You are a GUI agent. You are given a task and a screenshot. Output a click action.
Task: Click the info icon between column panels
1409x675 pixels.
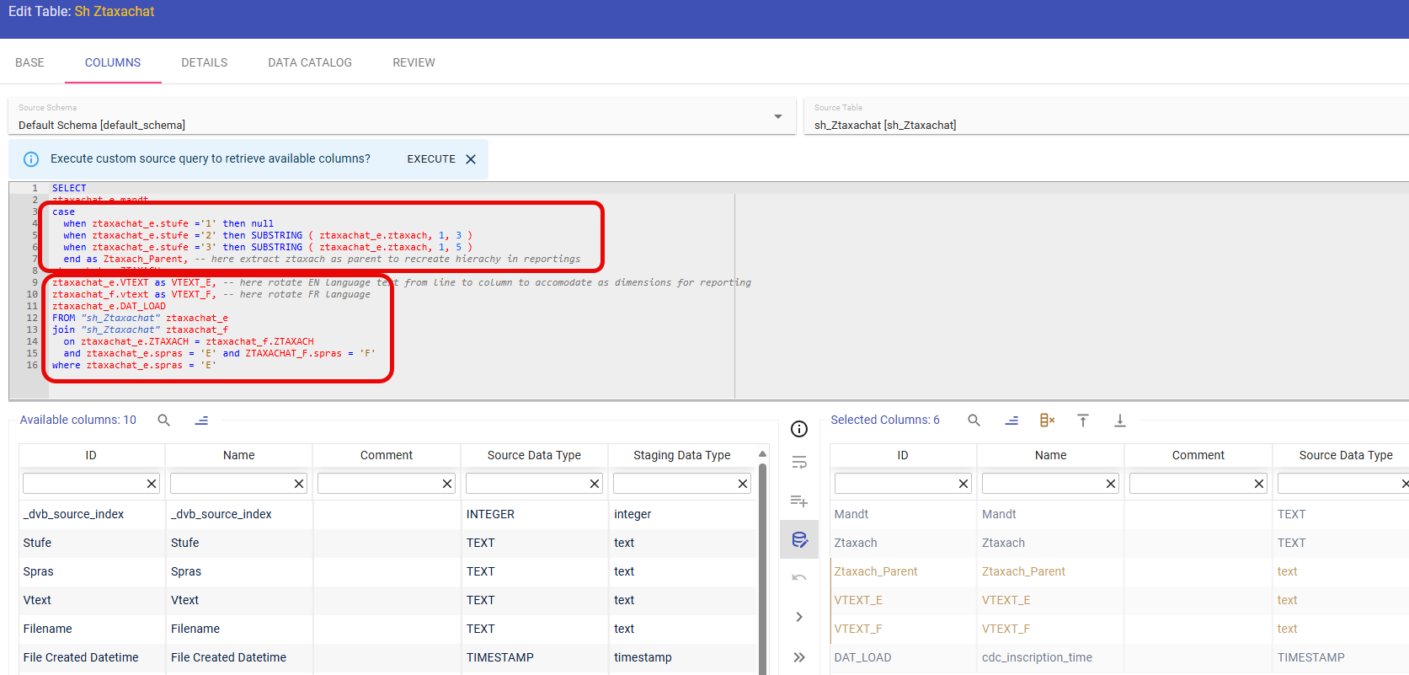click(799, 429)
